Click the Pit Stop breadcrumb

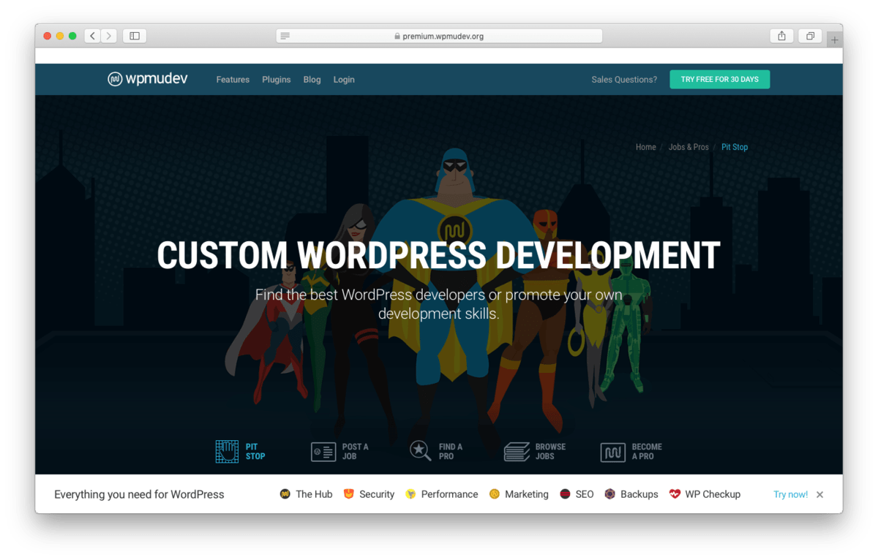[735, 147]
